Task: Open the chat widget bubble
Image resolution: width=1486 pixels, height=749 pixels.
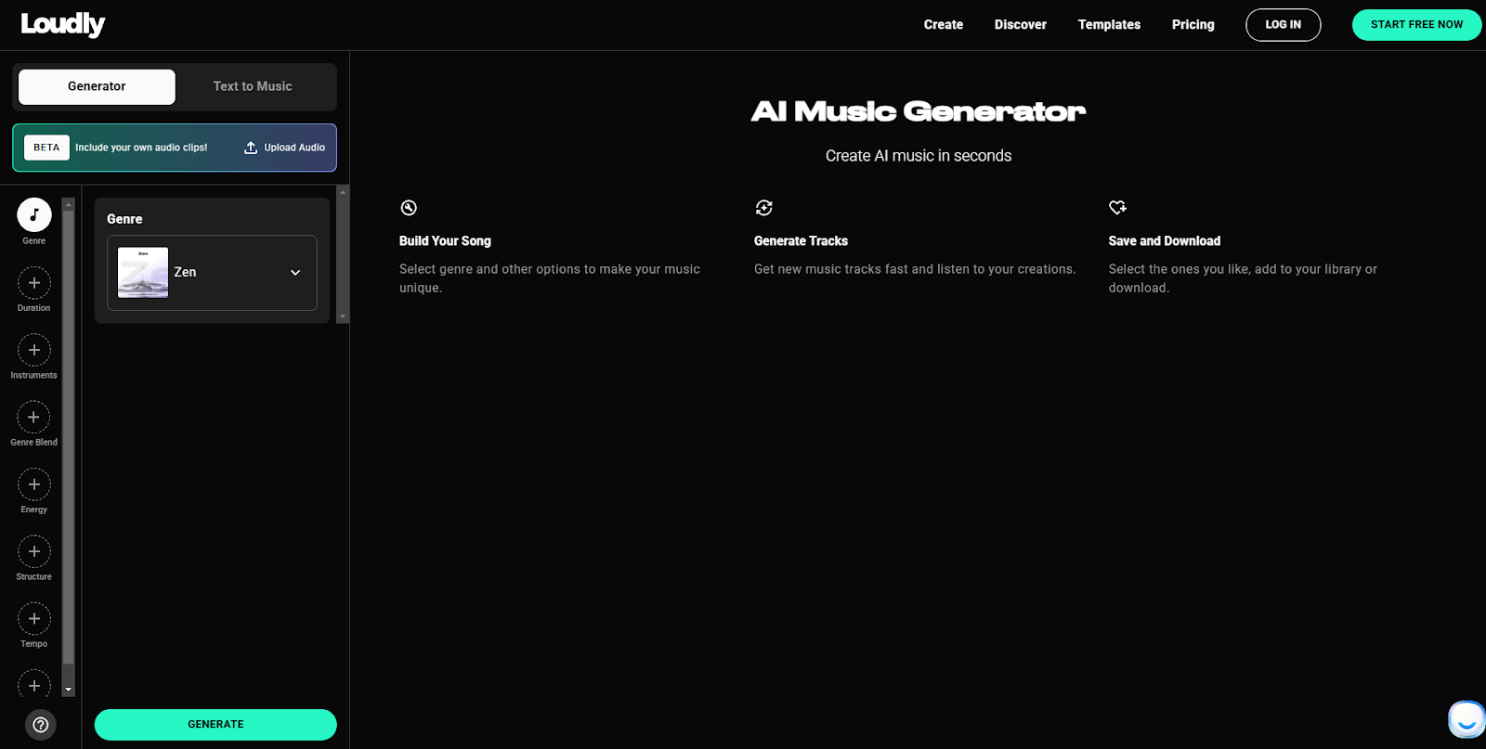Action: coord(1466,719)
